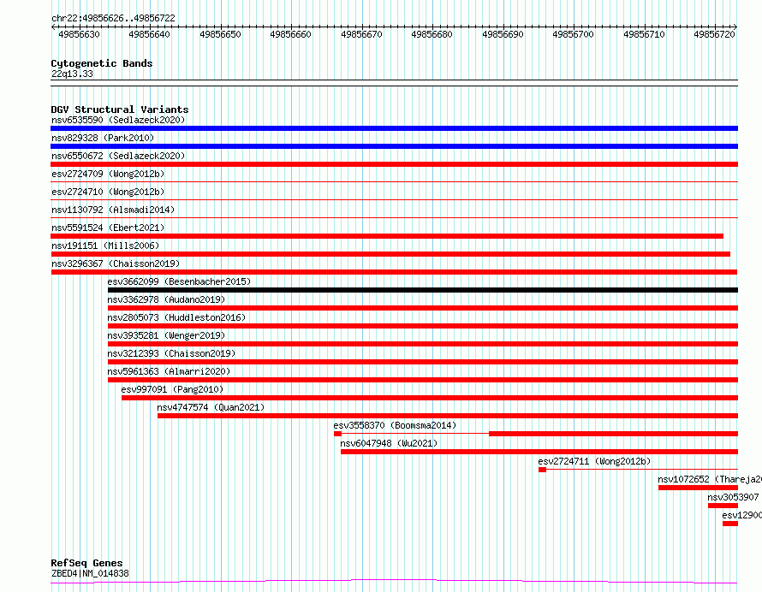Click the blue bar of nsv6535590
This screenshot has width=762, height=592.
(x=394, y=128)
